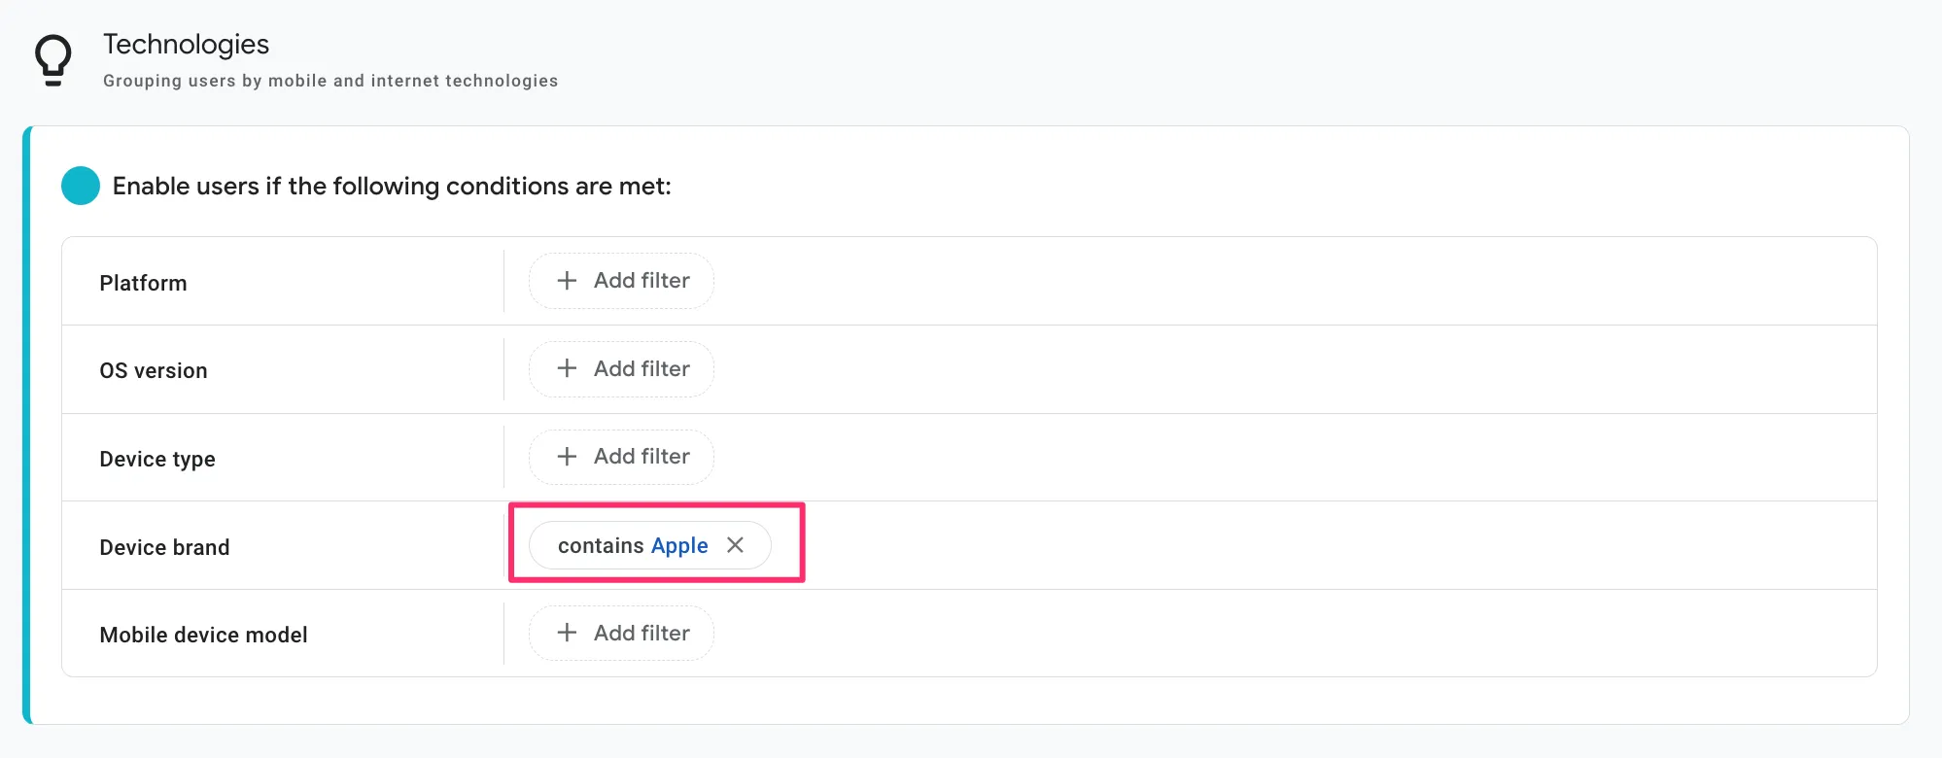Click the Technologies section heading
1942x758 pixels.
186,44
